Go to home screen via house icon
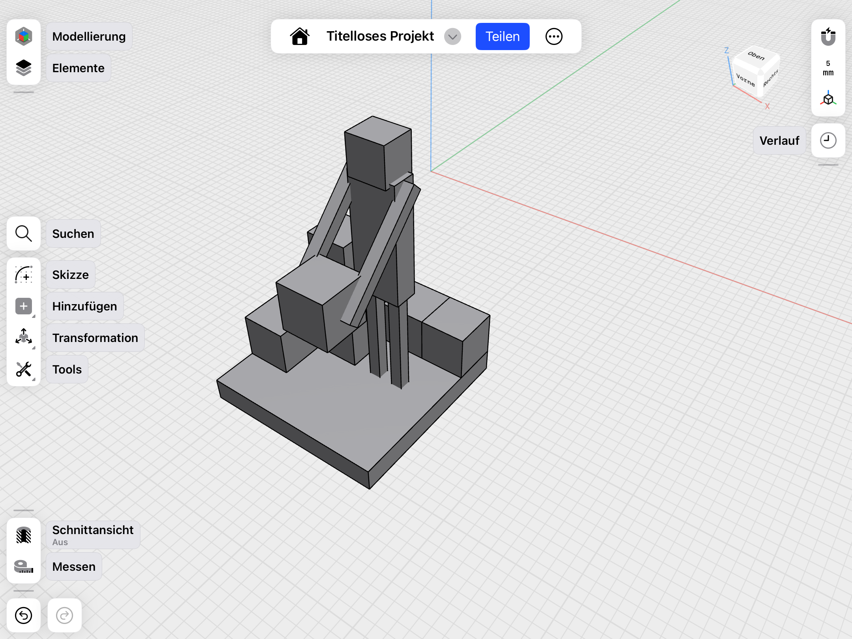Image resolution: width=852 pixels, height=639 pixels. coord(300,37)
